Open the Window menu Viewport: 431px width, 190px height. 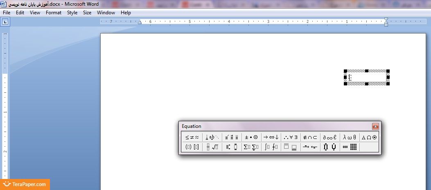point(106,13)
